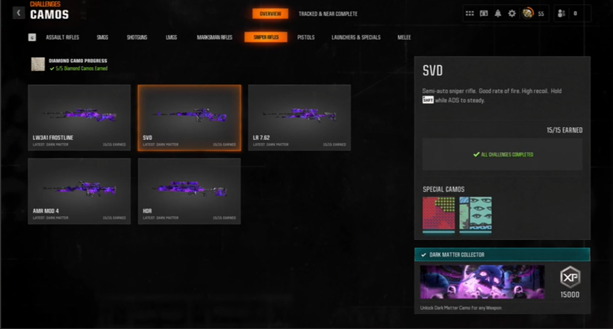
Task: Select the Assault Rifles category
Action: pos(62,37)
